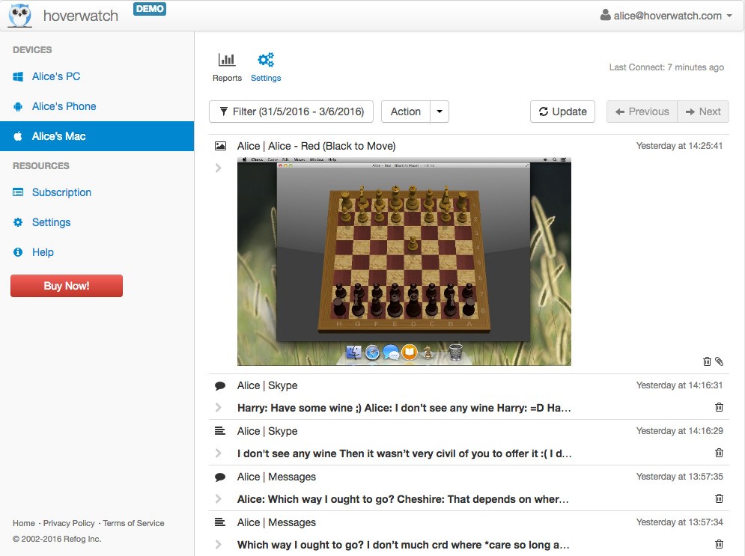Screen dimensions: 745x556
Task: Go to Next page of results
Action: click(x=703, y=111)
